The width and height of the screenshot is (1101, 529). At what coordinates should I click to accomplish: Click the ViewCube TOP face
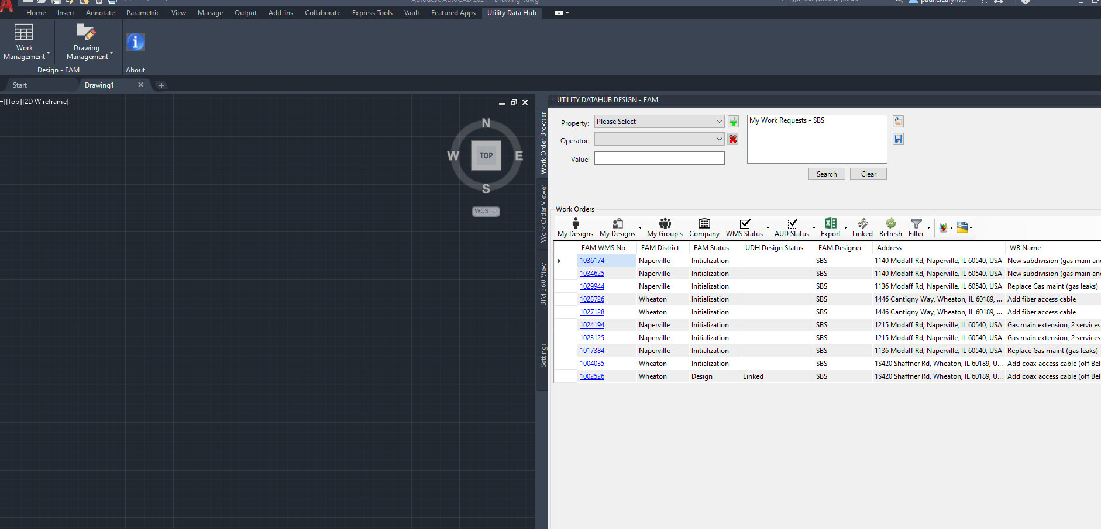486,155
